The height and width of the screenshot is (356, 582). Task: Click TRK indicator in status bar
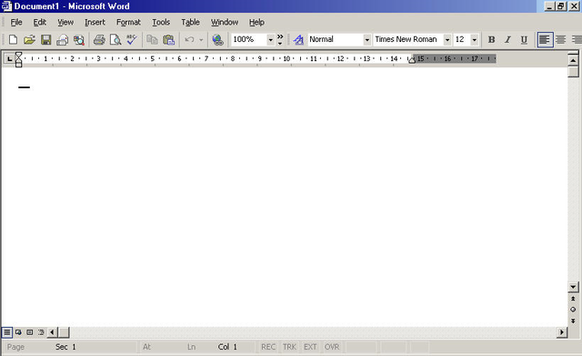click(x=289, y=347)
